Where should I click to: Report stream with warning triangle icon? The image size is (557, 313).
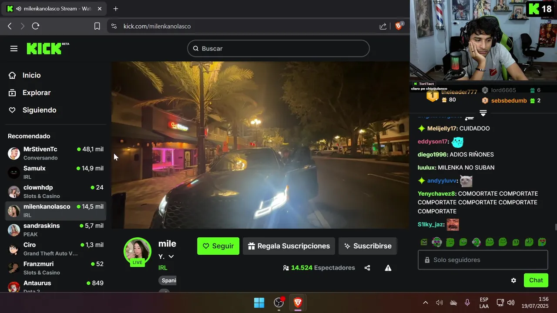click(388, 268)
